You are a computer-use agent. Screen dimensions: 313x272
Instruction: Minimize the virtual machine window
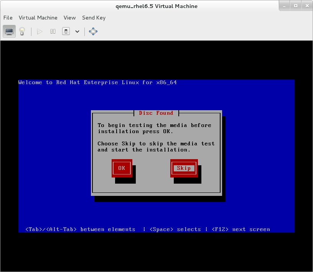click(284, 6)
